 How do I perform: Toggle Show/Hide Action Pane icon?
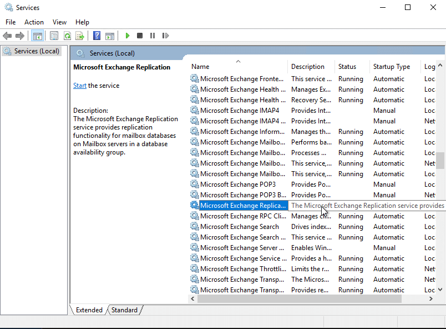pyautogui.click(x=110, y=36)
